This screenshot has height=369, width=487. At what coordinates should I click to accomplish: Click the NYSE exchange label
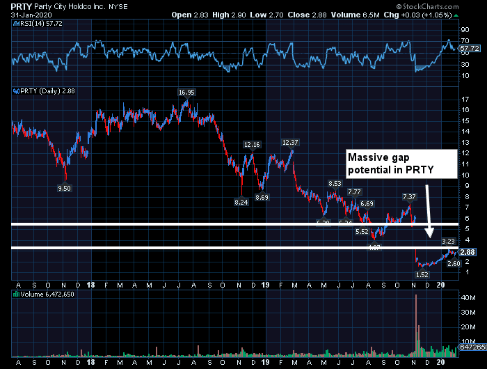(x=118, y=7)
